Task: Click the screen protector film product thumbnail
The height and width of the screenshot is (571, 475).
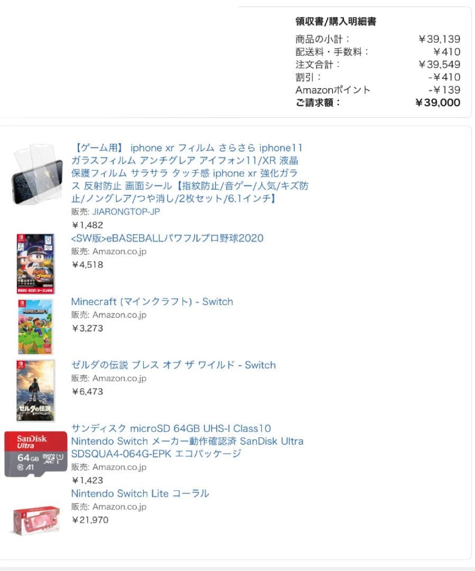Action: click(36, 174)
